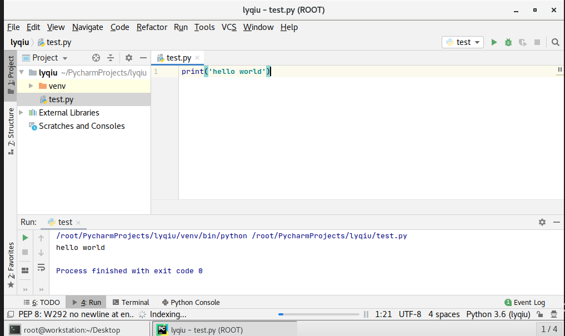Click the inspection marker at the editor's right edge
Screen dimensions: 565x336
(x=559, y=69)
